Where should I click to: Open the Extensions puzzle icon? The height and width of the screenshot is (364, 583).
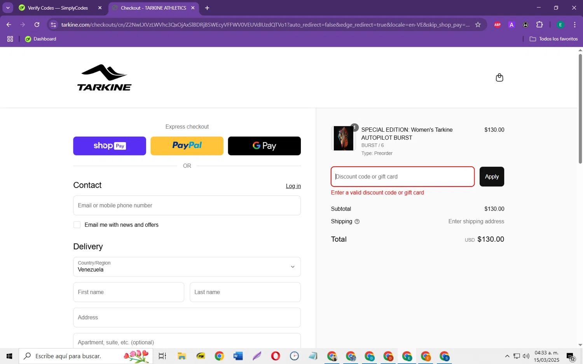(x=539, y=24)
